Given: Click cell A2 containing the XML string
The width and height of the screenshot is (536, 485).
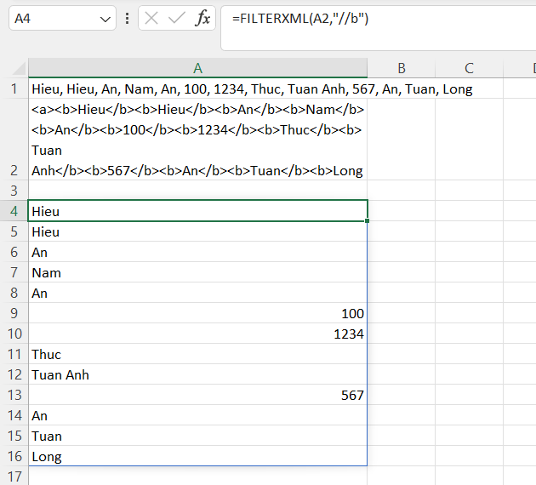Looking at the screenshot, I should point(197,140).
